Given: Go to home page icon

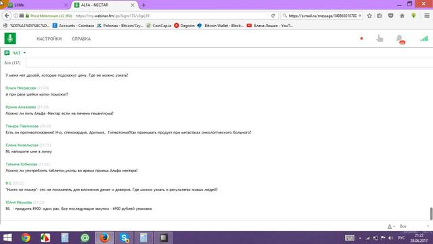Looking at the screenshot, I should pos(402,16).
